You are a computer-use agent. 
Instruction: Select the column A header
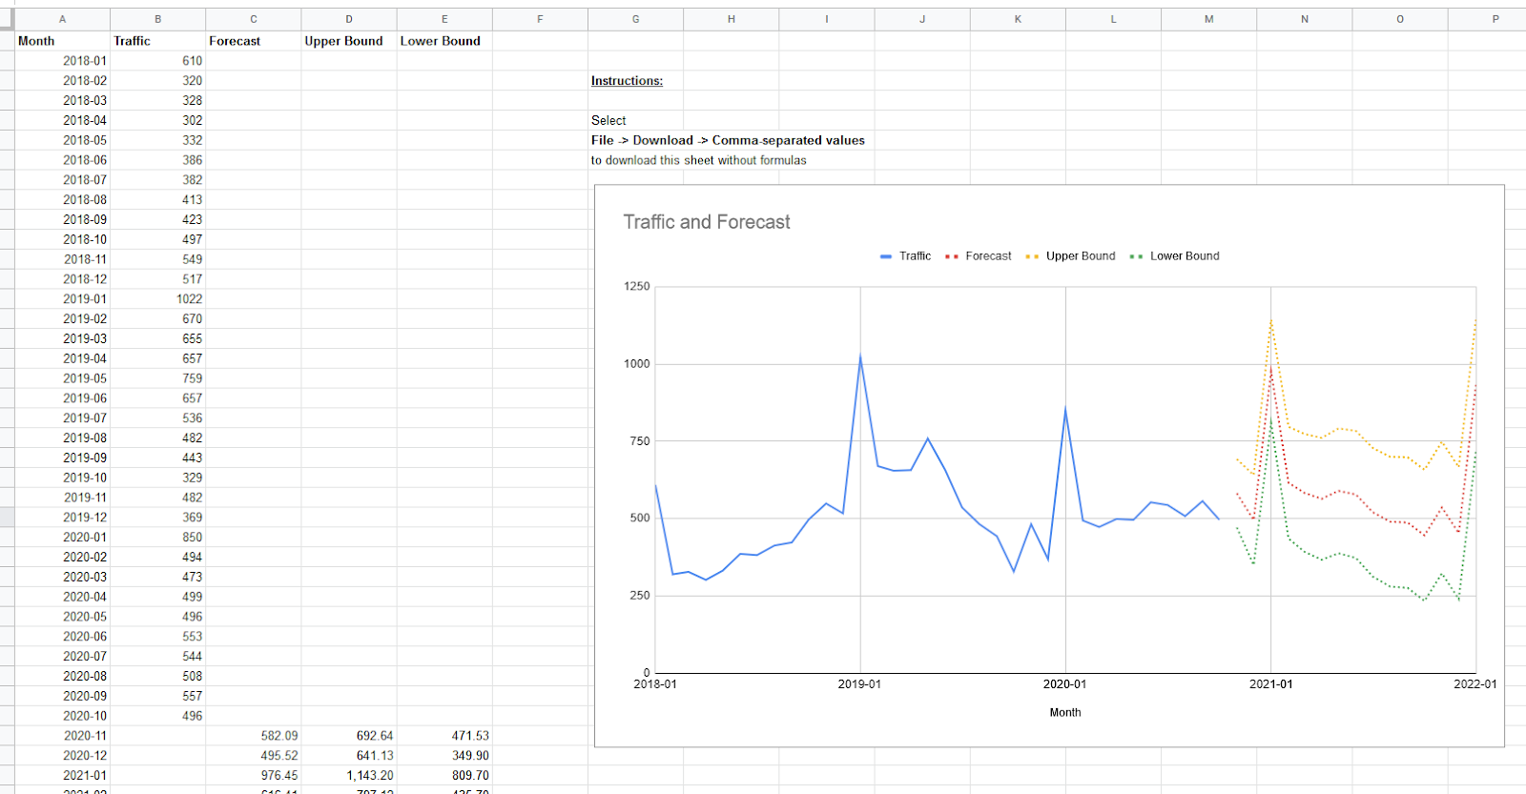[x=62, y=19]
